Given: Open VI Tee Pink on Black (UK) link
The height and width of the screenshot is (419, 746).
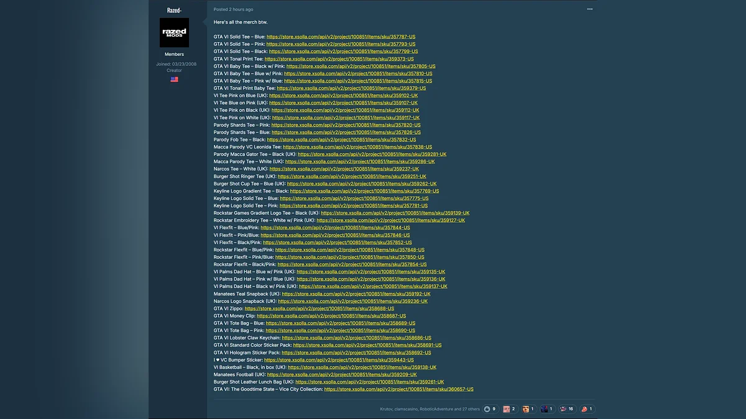Looking at the screenshot, I should (346, 110).
